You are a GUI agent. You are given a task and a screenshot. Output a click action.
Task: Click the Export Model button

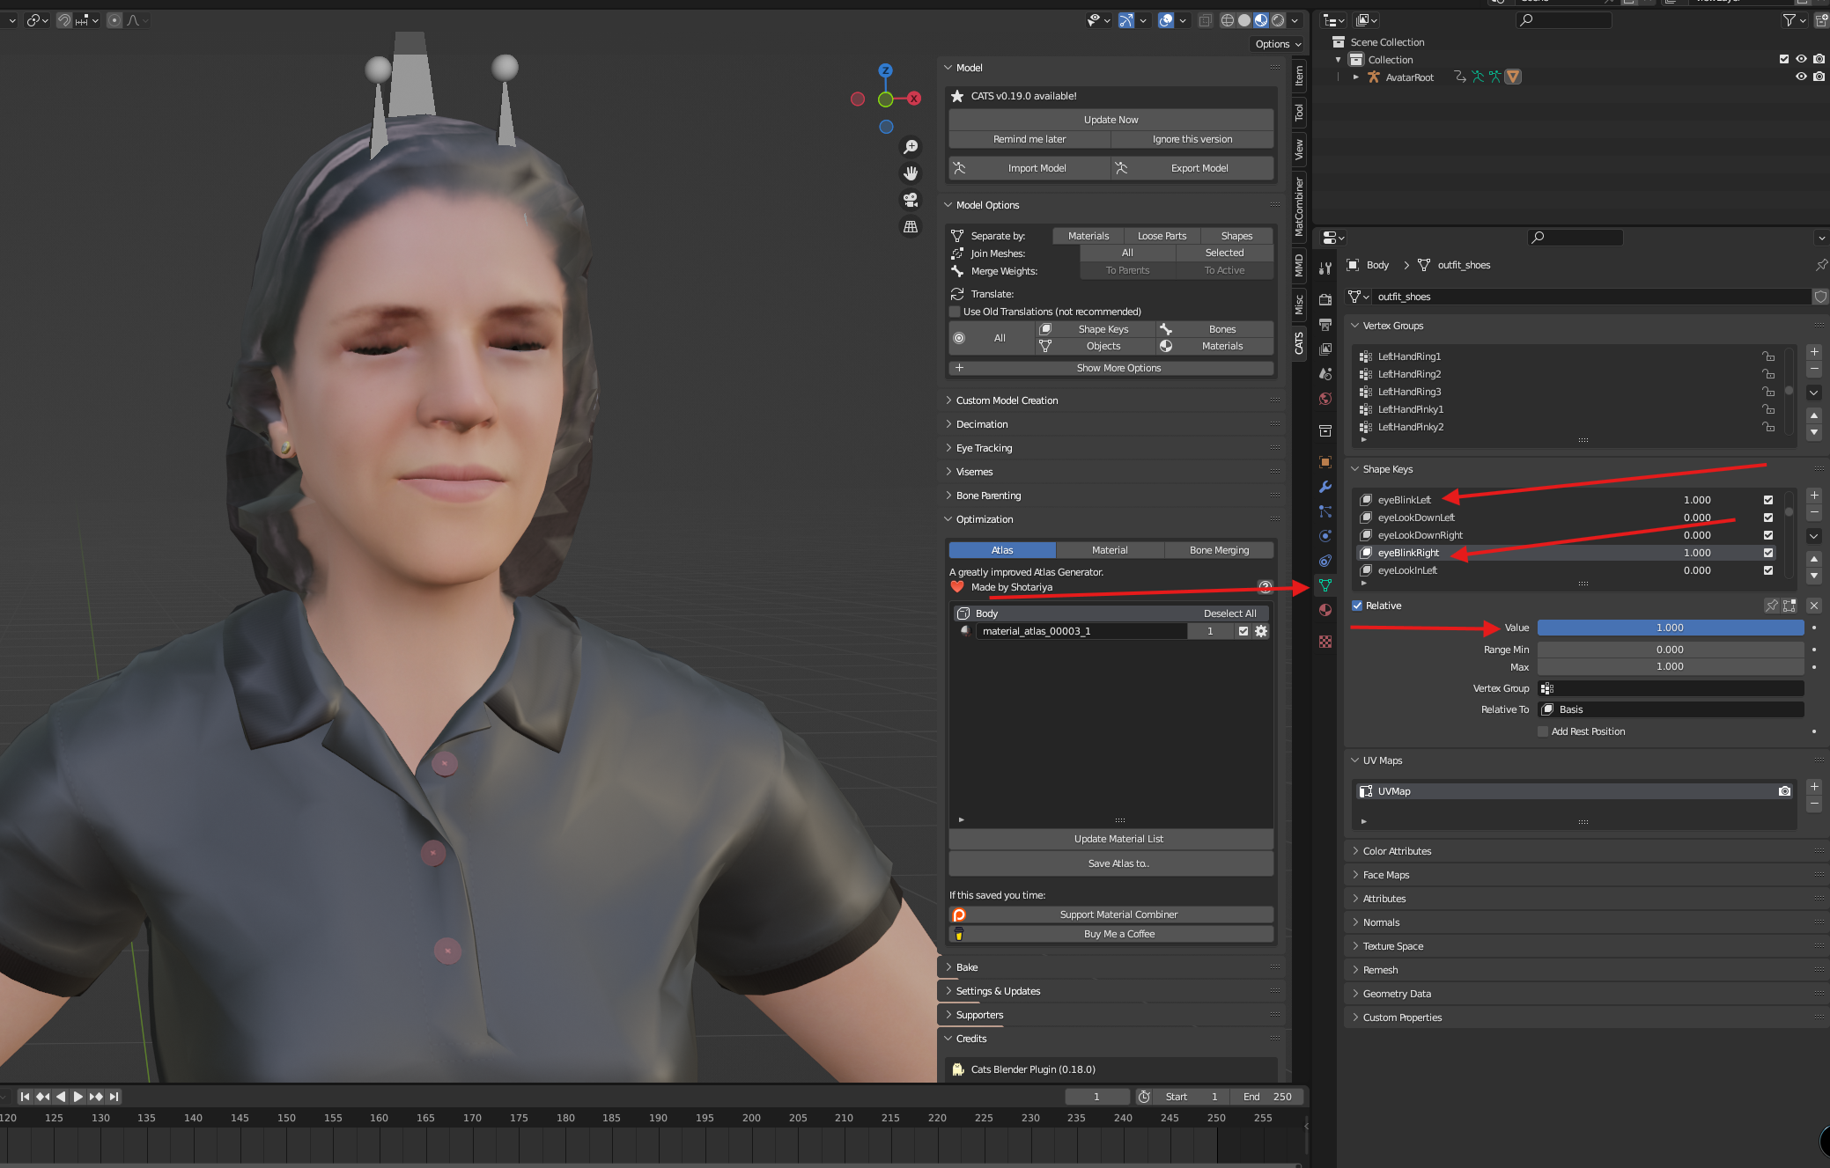[x=1192, y=168]
